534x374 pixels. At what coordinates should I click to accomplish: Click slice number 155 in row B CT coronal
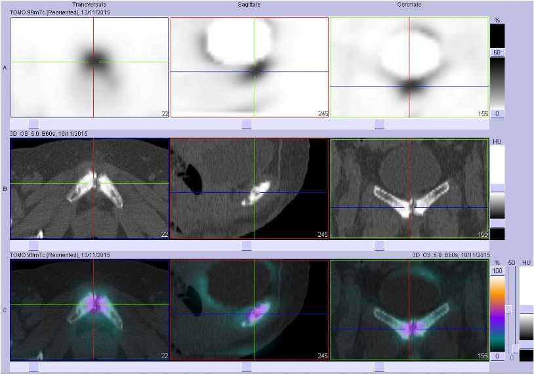483,234
